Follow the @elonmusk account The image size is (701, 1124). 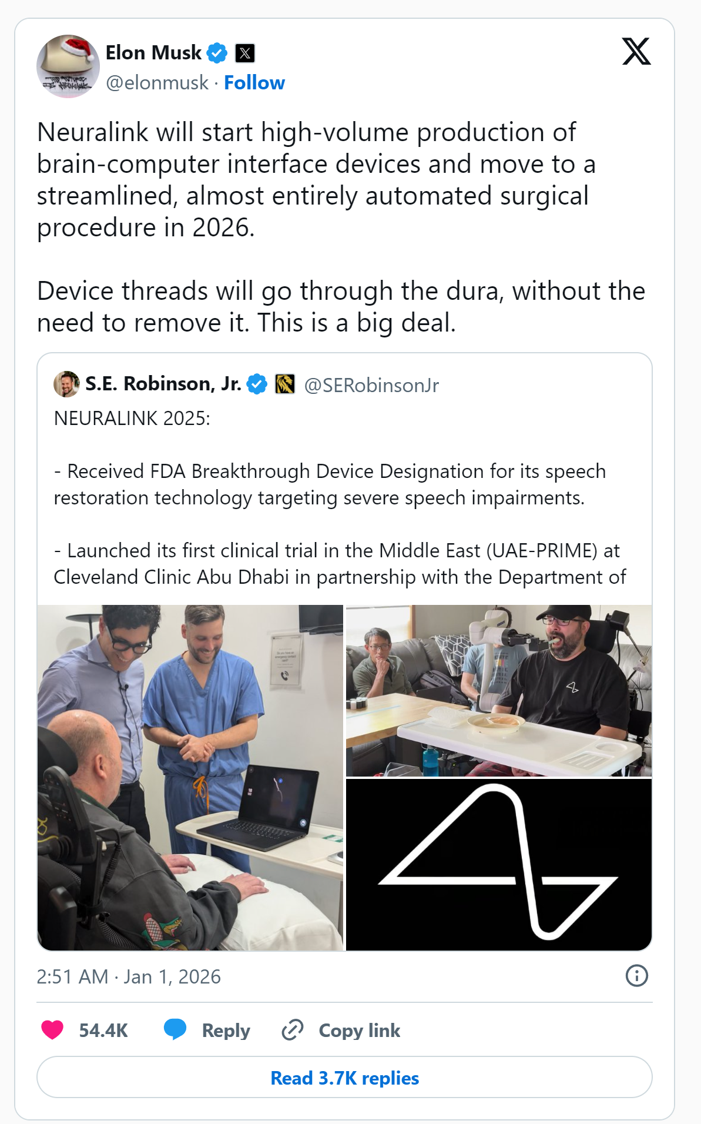(x=254, y=83)
